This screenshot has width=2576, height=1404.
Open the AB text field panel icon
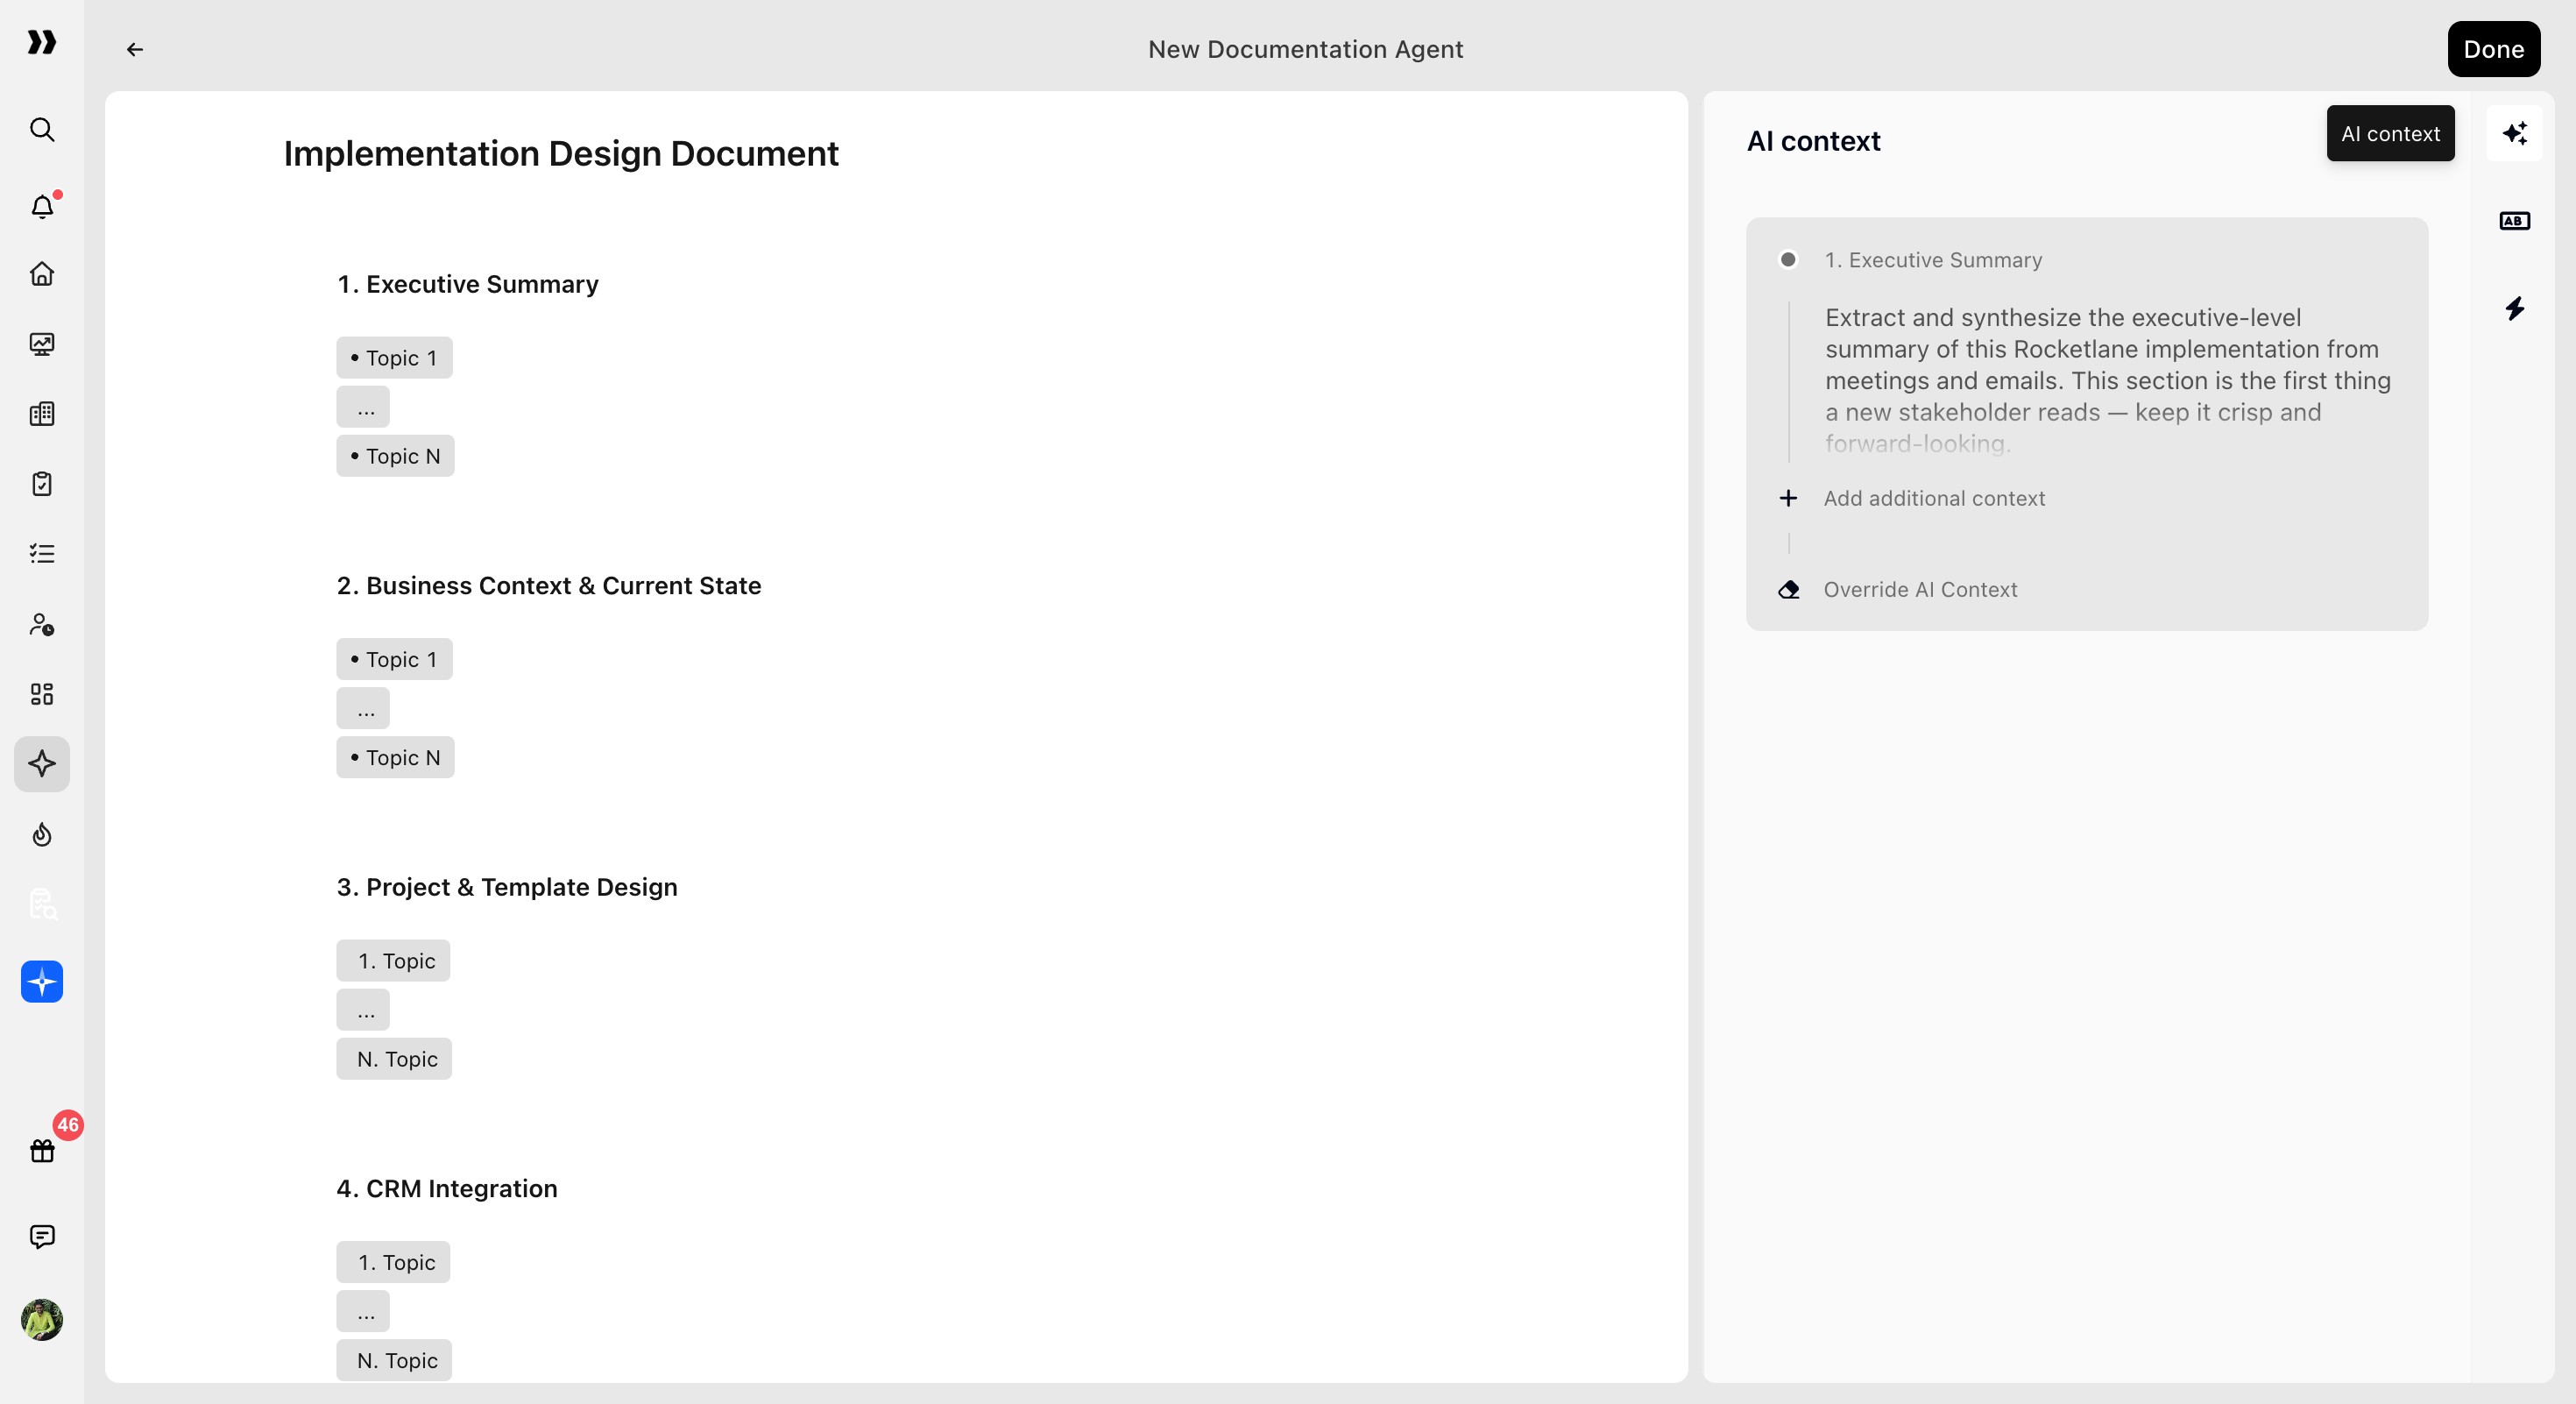2514,221
